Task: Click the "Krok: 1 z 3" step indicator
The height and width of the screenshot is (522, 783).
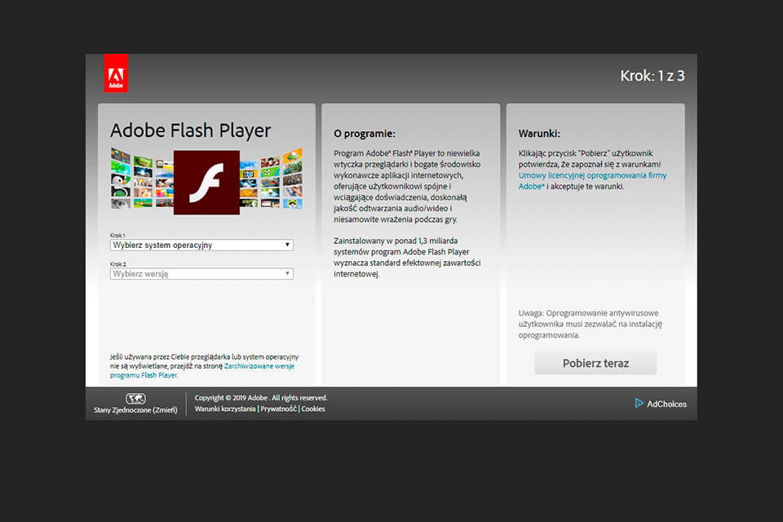Action: pos(652,75)
